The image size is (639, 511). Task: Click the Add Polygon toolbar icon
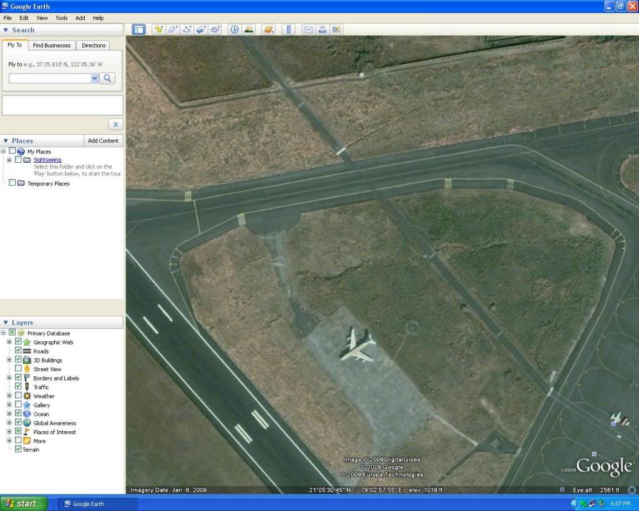173,29
